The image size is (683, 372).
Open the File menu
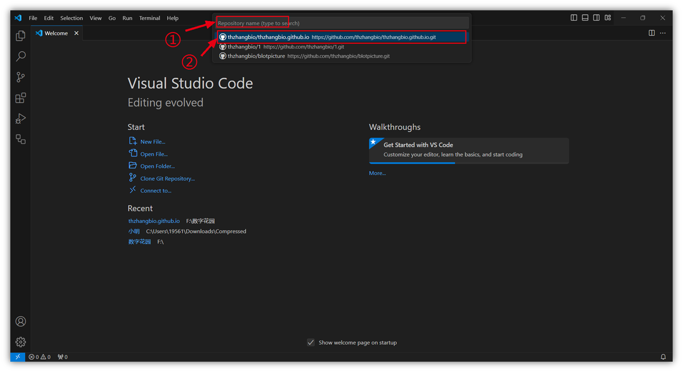pyautogui.click(x=33, y=18)
